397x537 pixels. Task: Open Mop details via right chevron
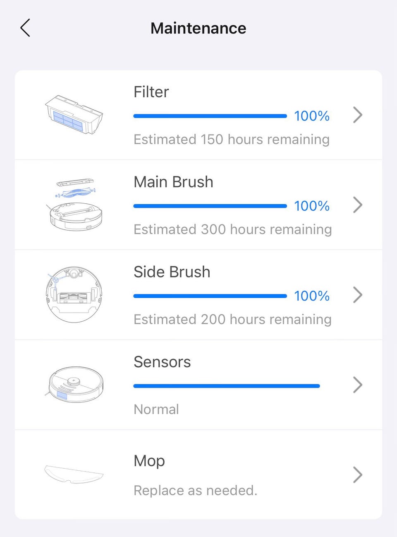pos(358,475)
